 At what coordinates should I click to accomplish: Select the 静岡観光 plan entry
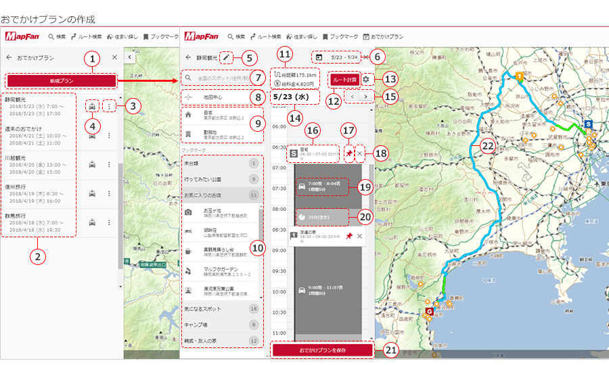39,107
